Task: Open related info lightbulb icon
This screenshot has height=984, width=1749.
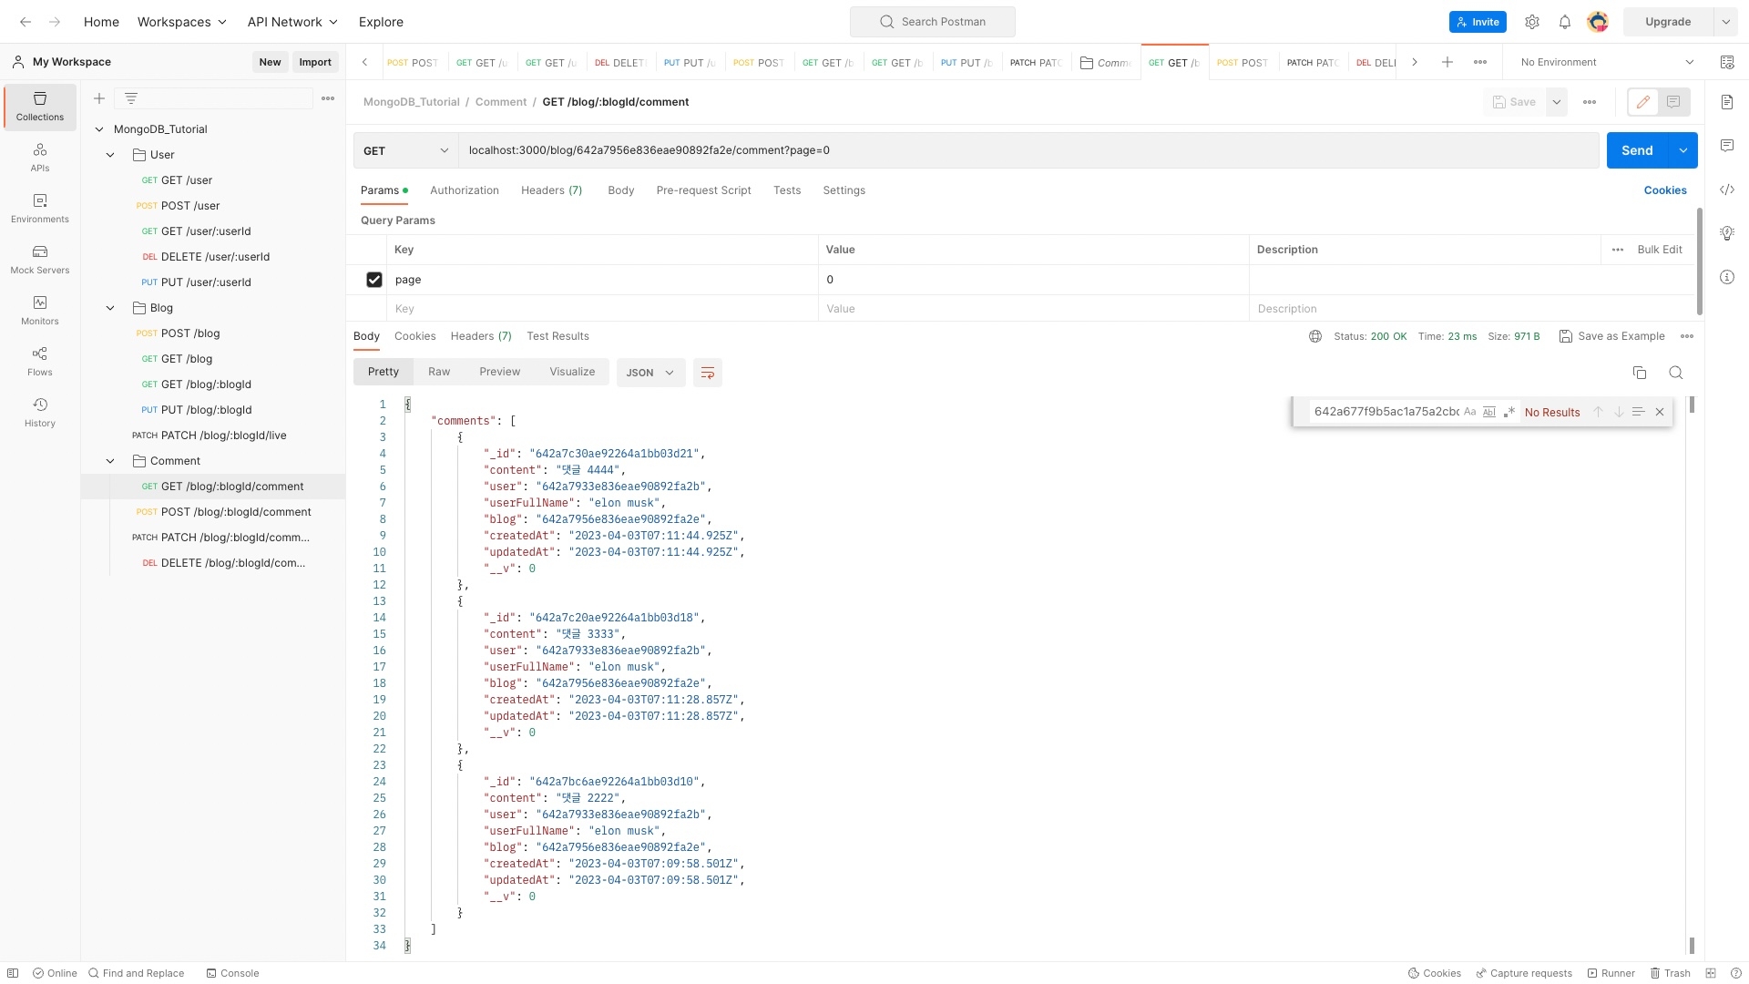Action: [1727, 233]
